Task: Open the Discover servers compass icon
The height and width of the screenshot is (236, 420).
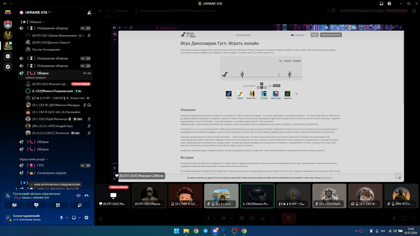Action: [8, 67]
